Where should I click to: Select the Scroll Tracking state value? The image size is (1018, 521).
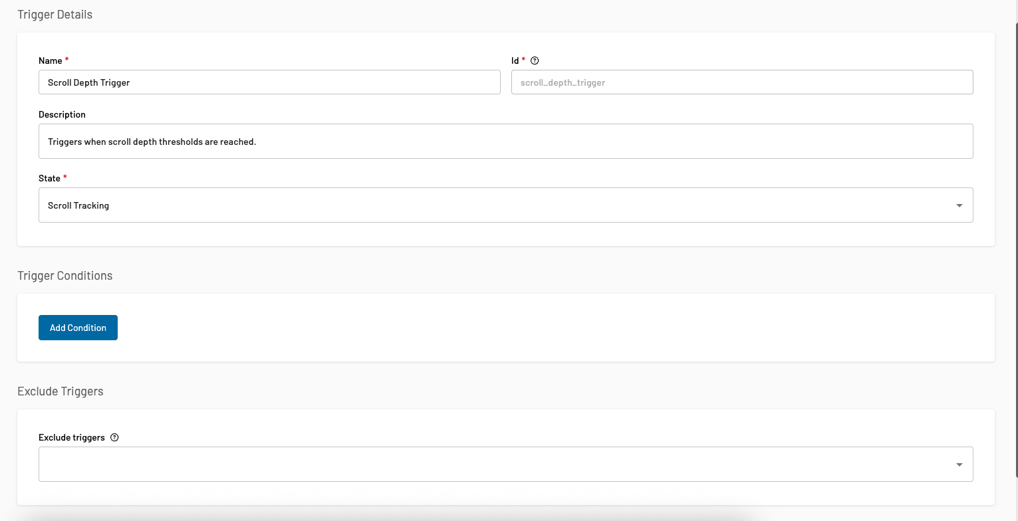78,205
